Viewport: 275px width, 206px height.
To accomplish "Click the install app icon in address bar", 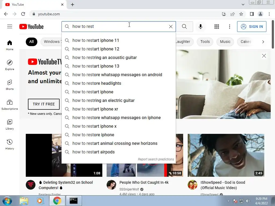I will point(224,14).
